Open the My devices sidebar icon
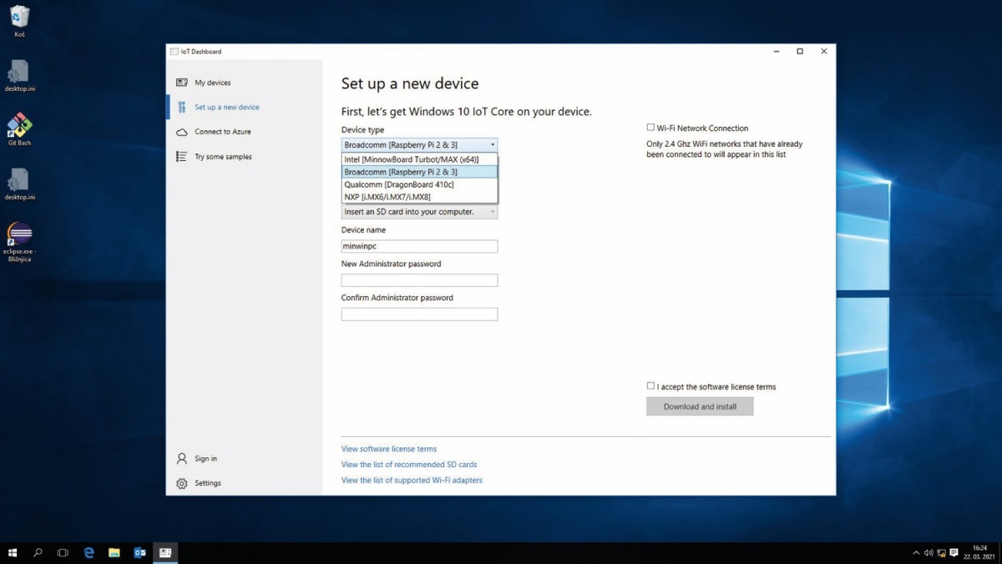Image resolution: width=1002 pixels, height=564 pixels. pos(181,83)
